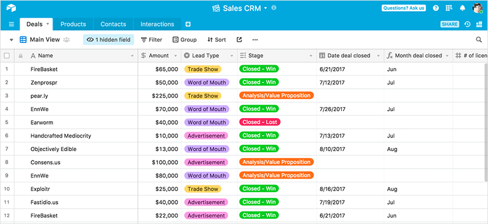Click the grid view icon beside Main View
Screen dimensions: 488x224
23,39
